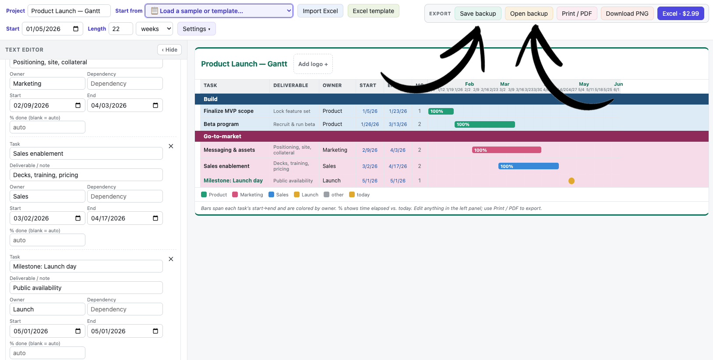The width and height of the screenshot is (713, 360).
Task: Click Download PNG in export bar
Action: click(627, 14)
